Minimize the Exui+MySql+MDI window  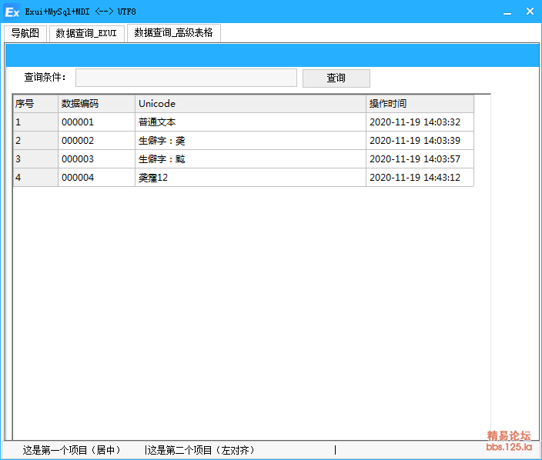coord(507,12)
